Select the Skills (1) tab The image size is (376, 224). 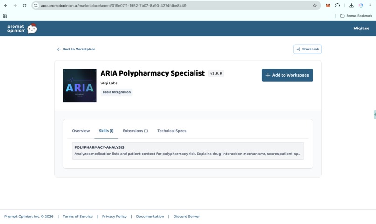point(106,131)
